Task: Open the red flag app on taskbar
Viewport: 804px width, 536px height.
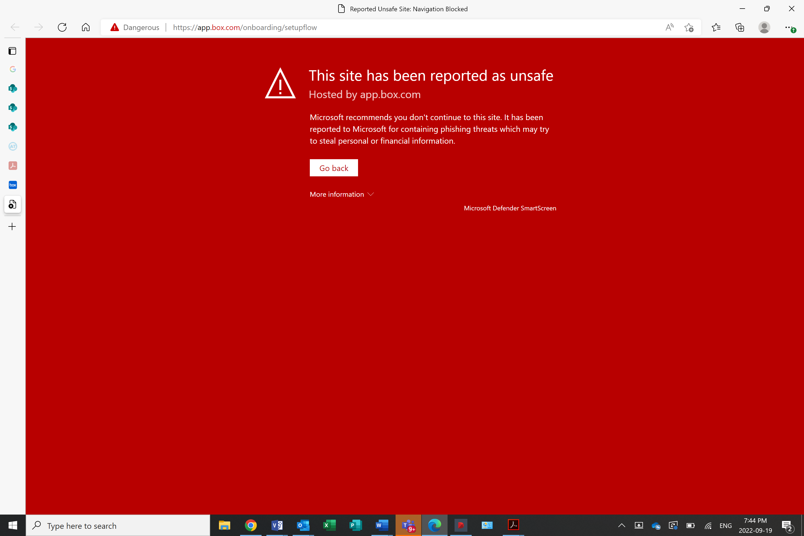Action: point(461,525)
